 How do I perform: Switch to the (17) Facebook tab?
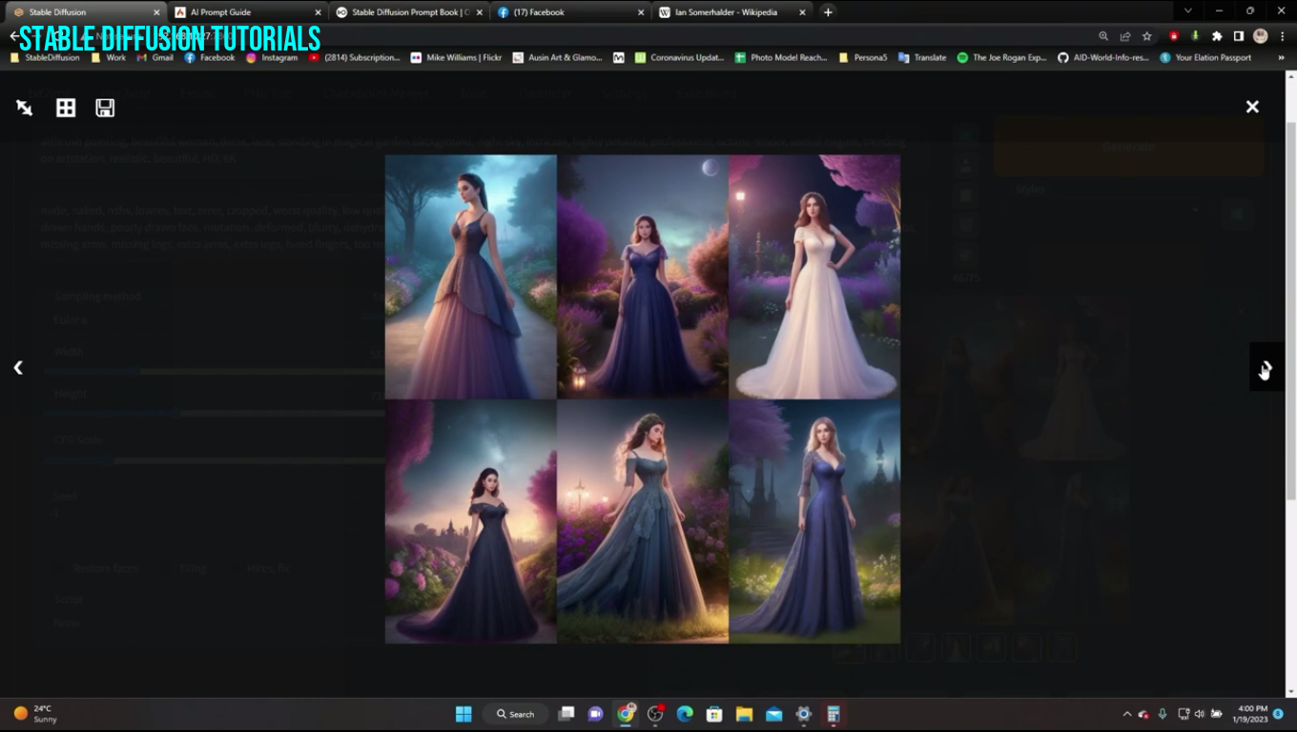[570, 12]
